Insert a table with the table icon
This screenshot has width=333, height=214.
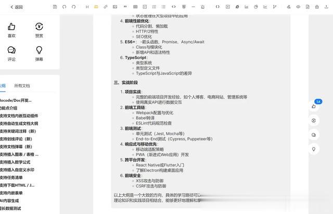click(x=135, y=7)
